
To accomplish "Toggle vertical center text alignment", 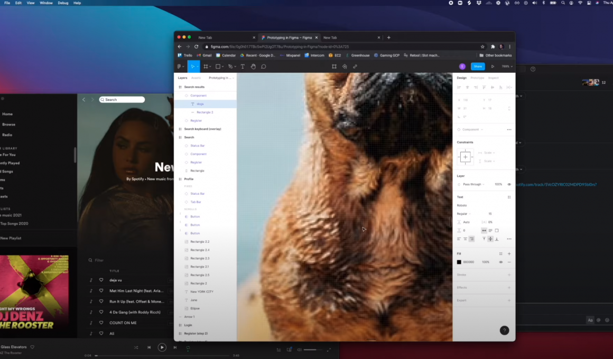I will click(x=490, y=239).
